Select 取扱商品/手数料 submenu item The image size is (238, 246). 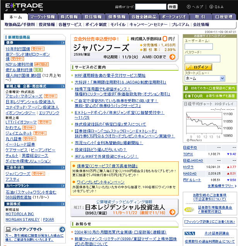coord(20,25)
